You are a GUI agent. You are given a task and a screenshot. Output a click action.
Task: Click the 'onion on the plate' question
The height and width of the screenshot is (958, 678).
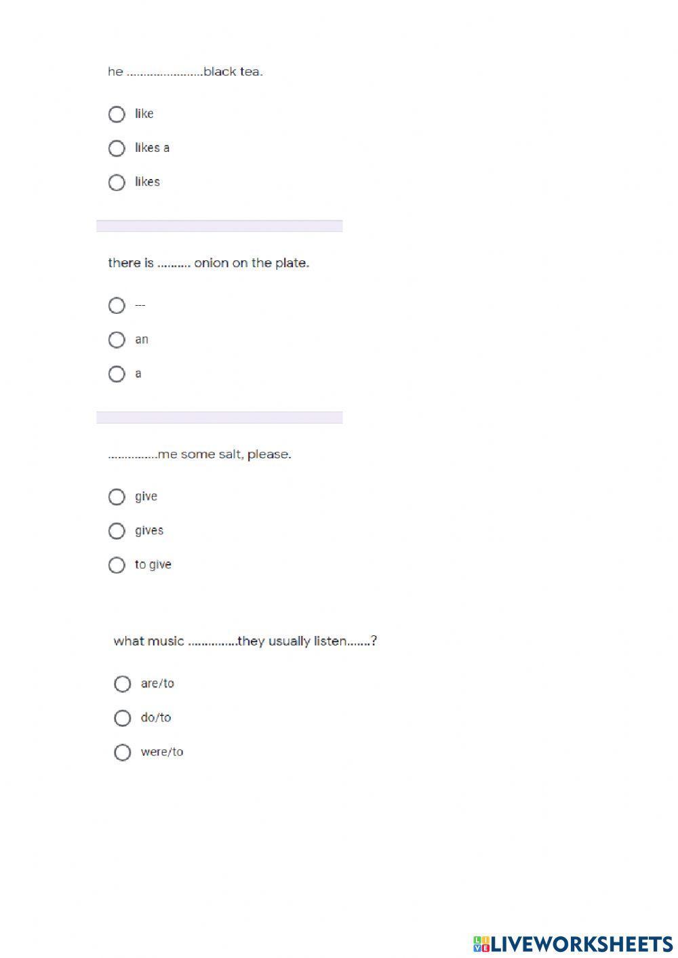[x=208, y=263]
